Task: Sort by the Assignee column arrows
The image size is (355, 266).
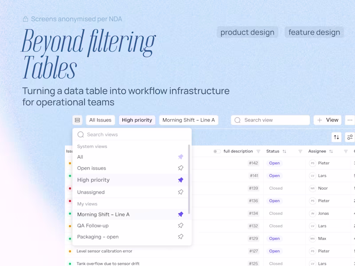Action: (x=331, y=151)
